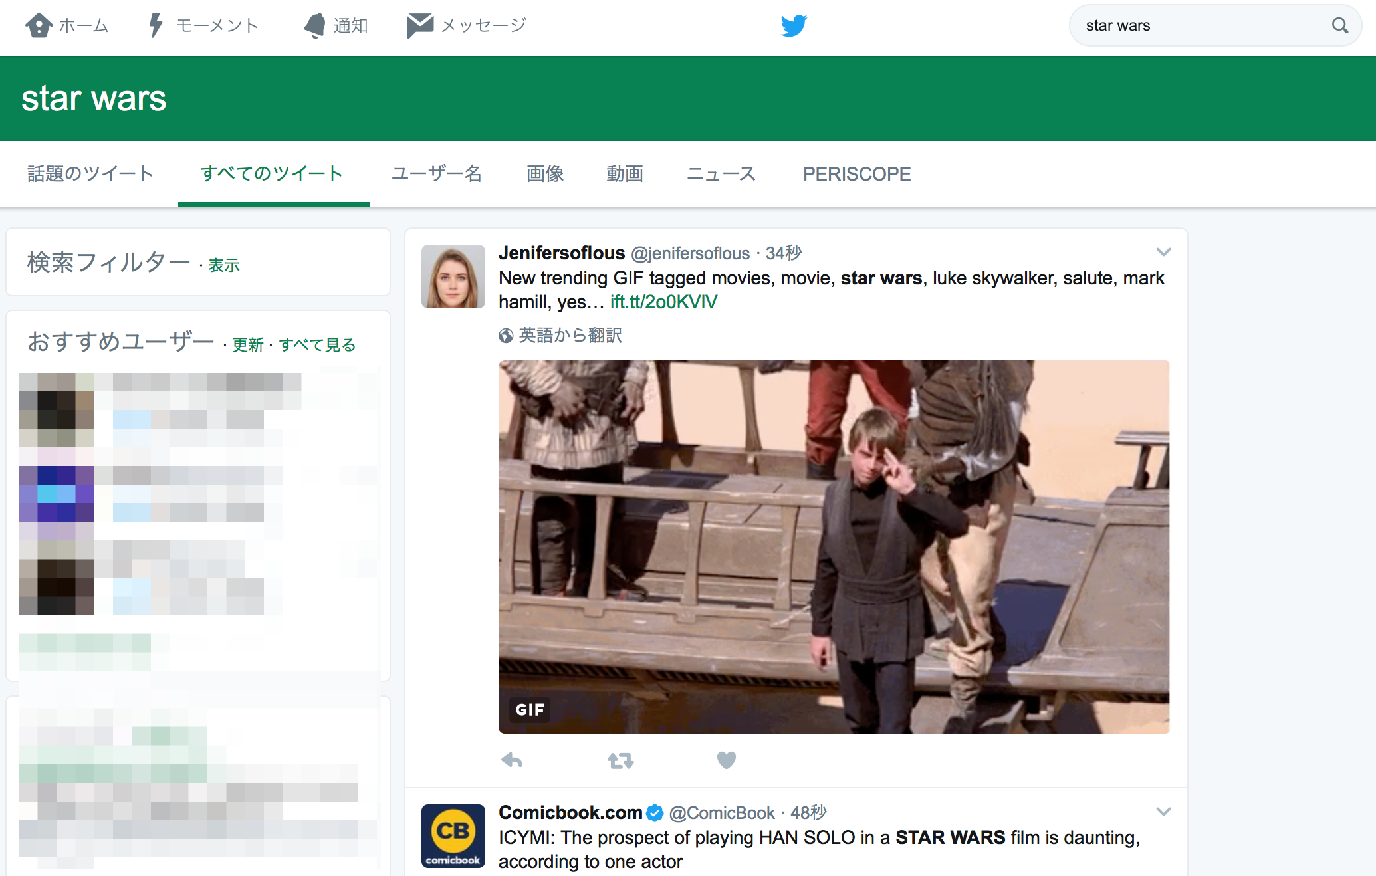Open Jenifersoflous profile avatar
This screenshot has width=1376, height=876.
pos(453,276)
